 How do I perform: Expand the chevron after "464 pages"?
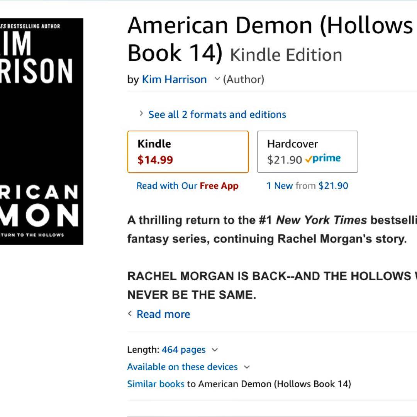215,350
